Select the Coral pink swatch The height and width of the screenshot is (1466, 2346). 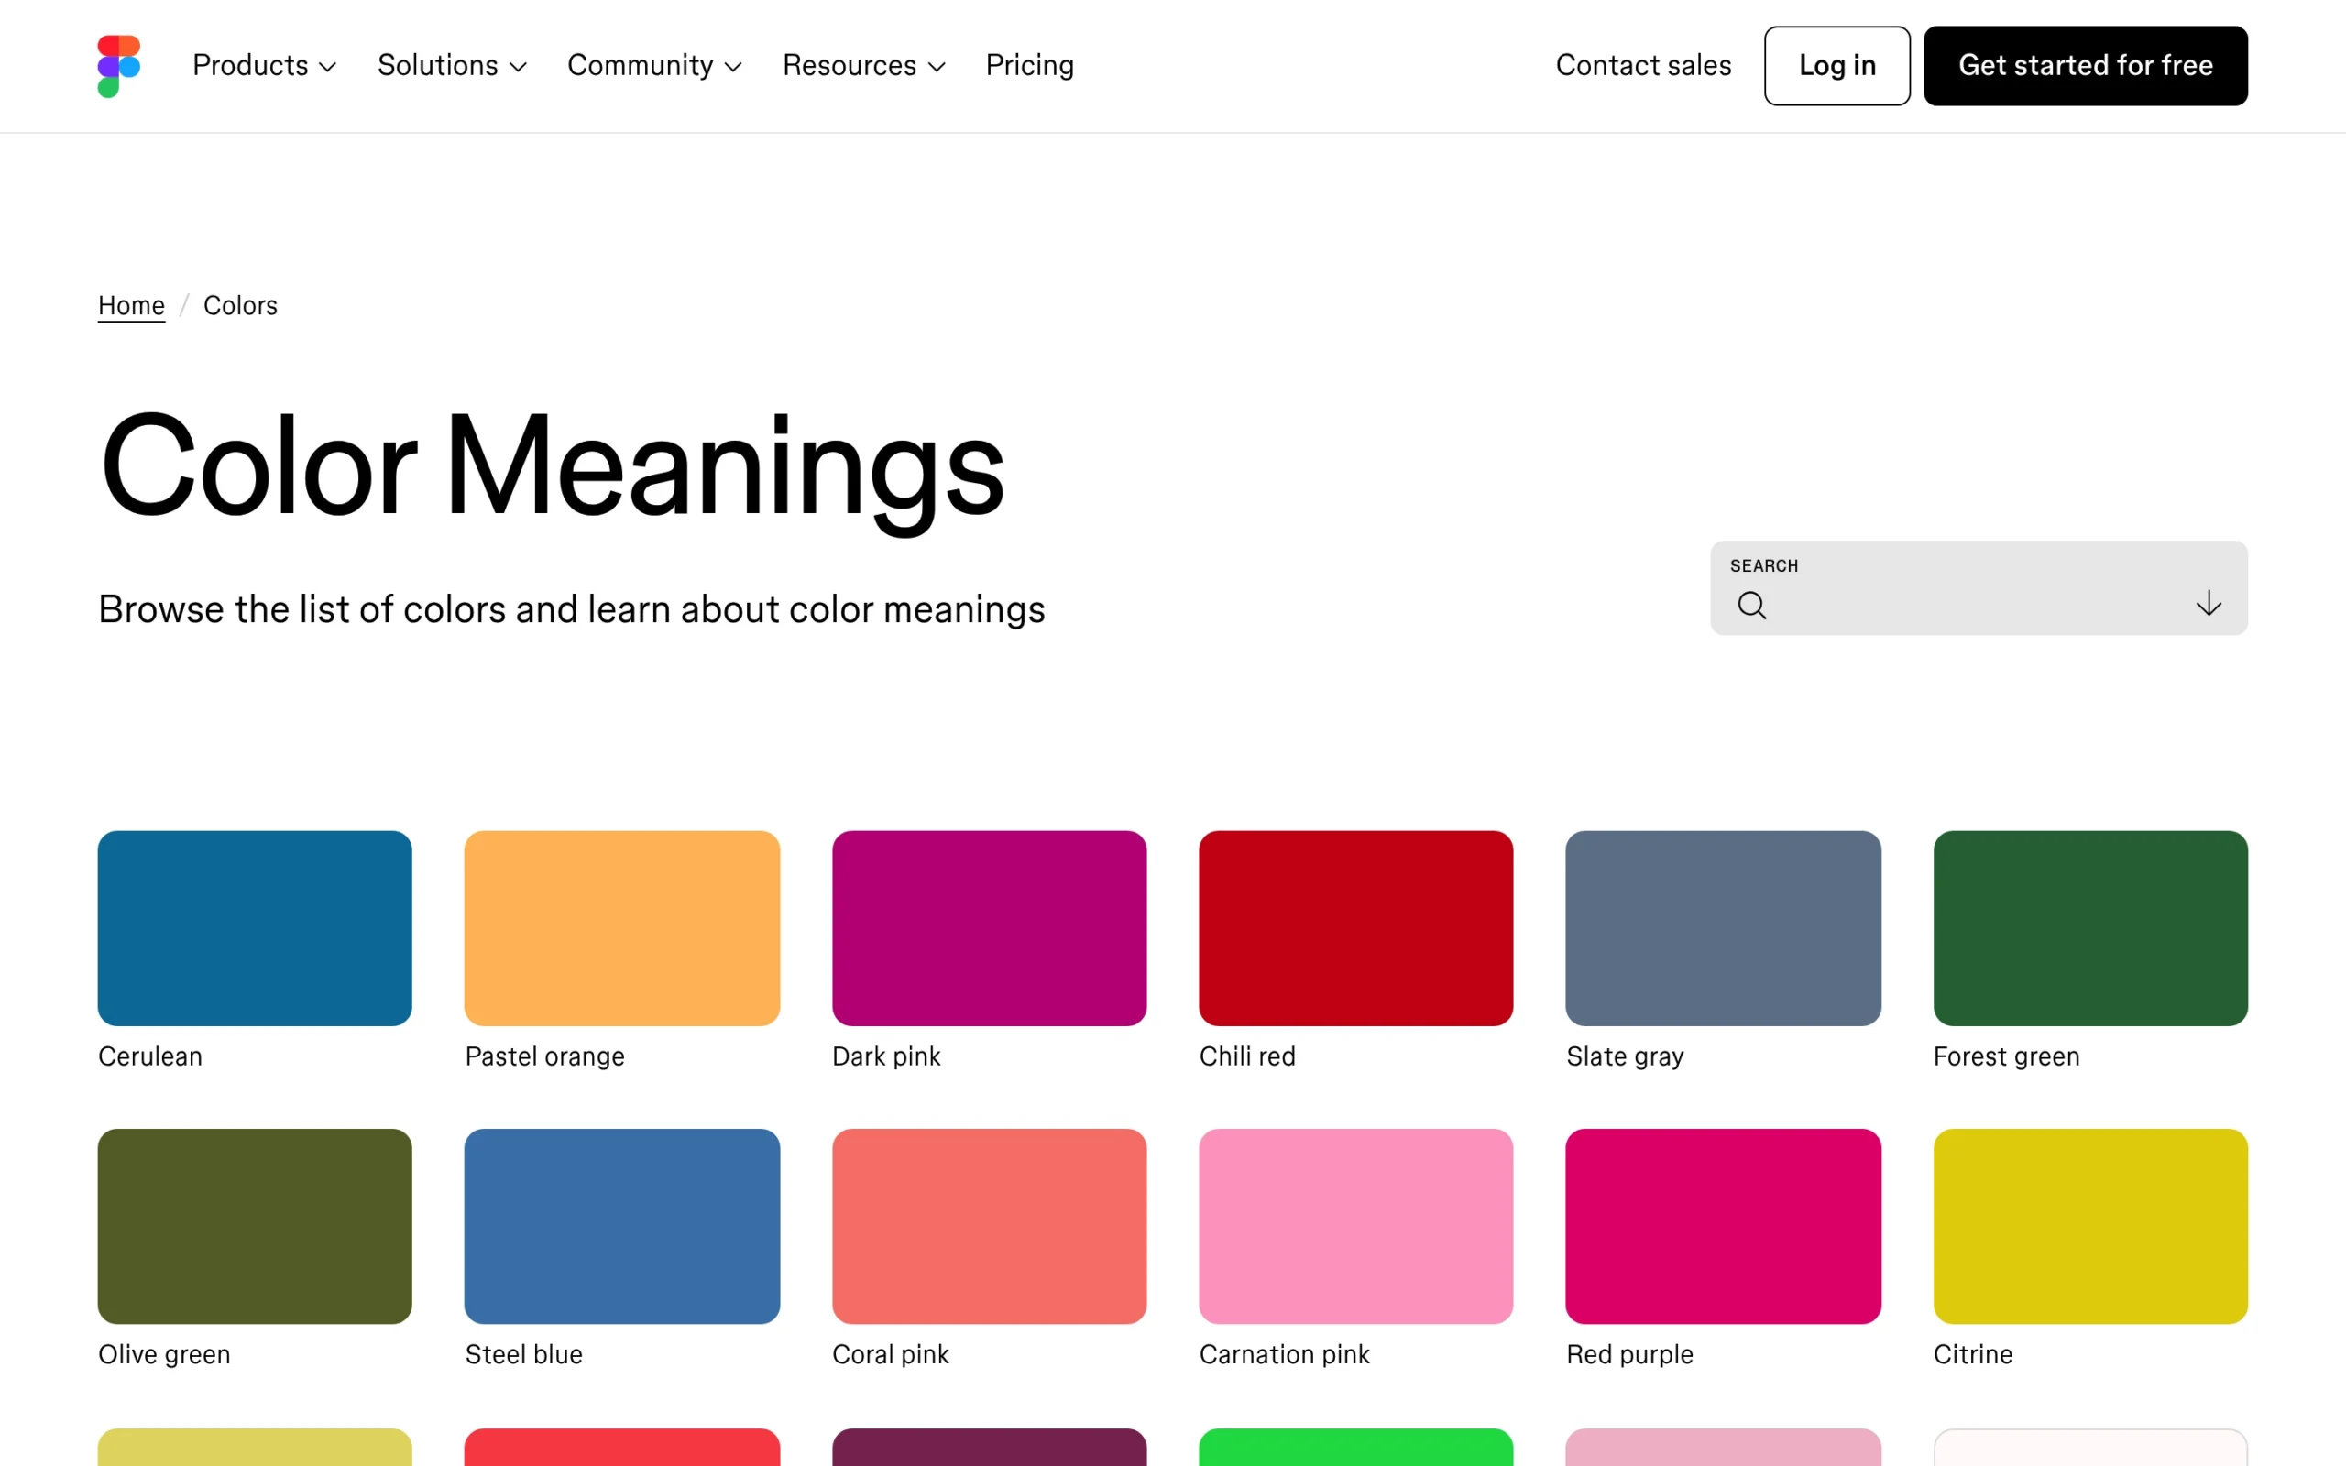[989, 1226]
